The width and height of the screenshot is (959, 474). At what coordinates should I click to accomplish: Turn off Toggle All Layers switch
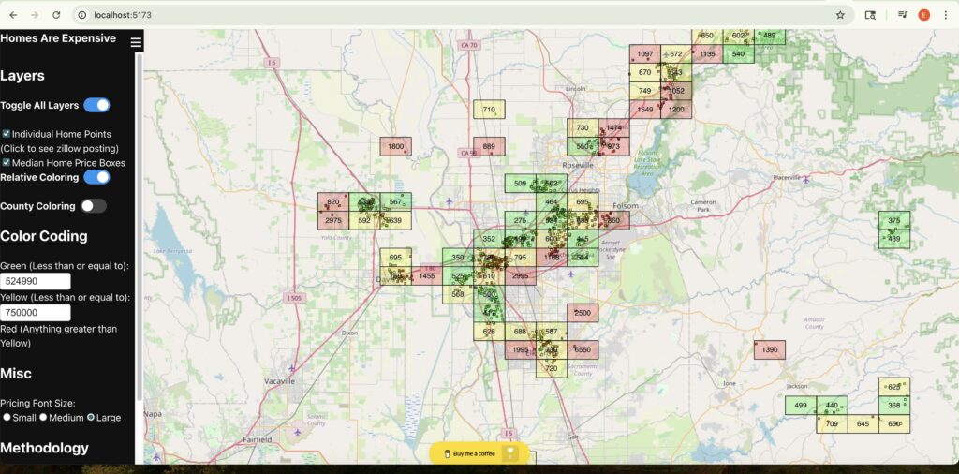click(x=96, y=105)
